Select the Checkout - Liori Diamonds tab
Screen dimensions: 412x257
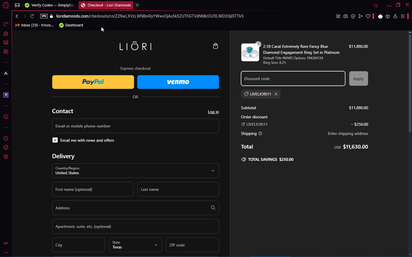coord(106,5)
